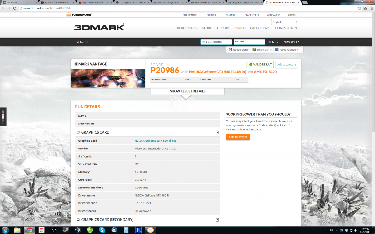Click the 1,950 MHz memory clock value
The image size is (375, 234).
click(x=141, y=188)
